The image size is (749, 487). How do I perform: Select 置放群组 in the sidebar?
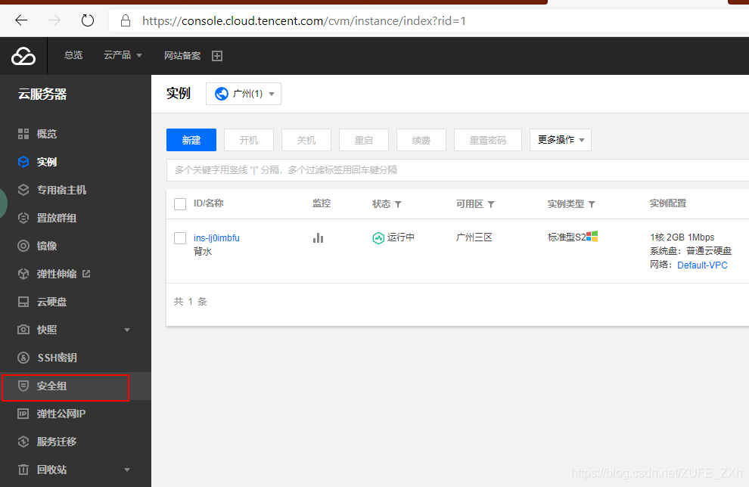coord(57,219)
